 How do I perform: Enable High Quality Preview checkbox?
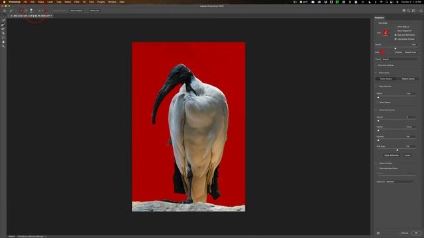click(x=396, y=39)
